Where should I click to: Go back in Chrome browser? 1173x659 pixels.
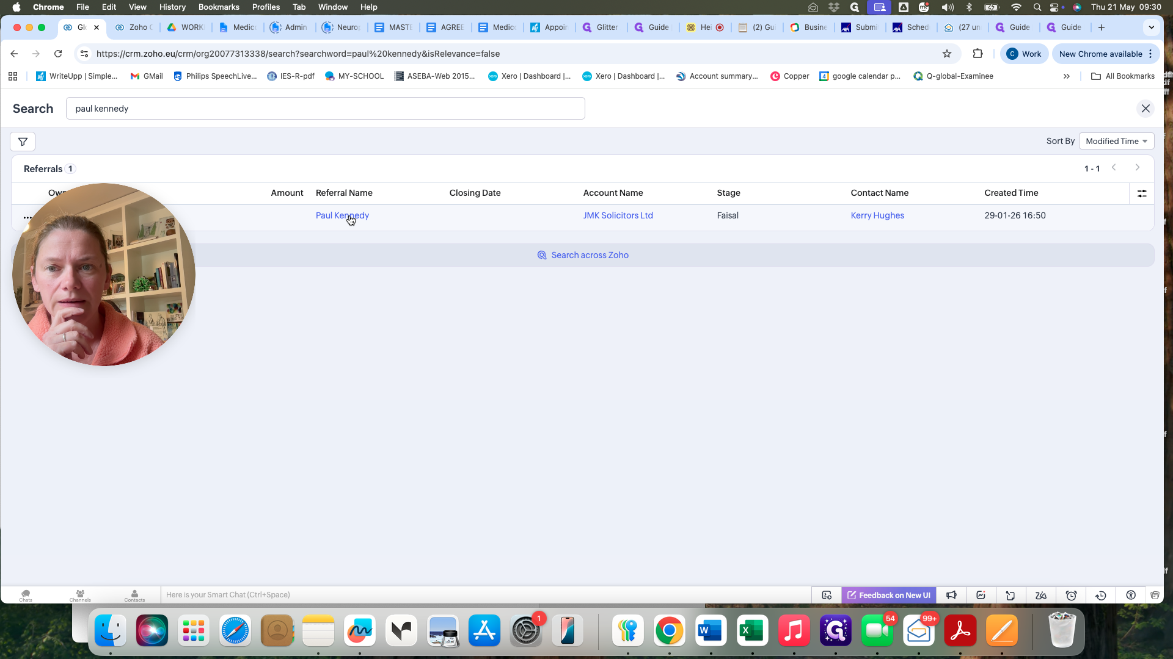click(14, 54)
